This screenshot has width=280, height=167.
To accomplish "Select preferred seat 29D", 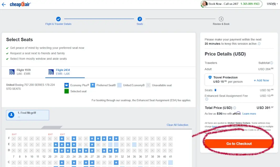I will (x=104, y=151).
